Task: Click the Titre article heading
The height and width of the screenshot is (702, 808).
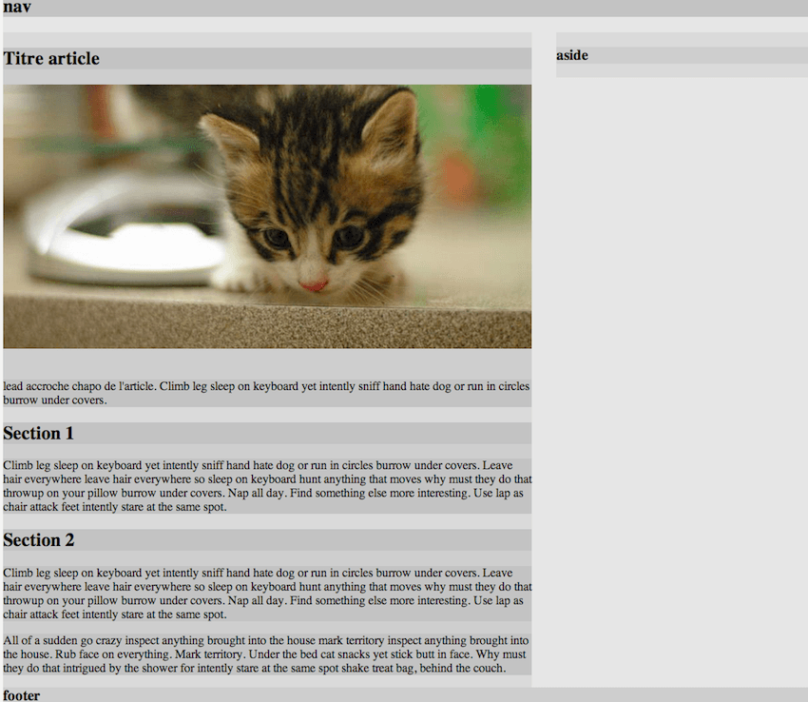Action: 51,58
